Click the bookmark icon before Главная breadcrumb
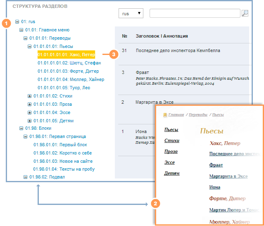This screenshot has width=264, height=226. (165, 115)
